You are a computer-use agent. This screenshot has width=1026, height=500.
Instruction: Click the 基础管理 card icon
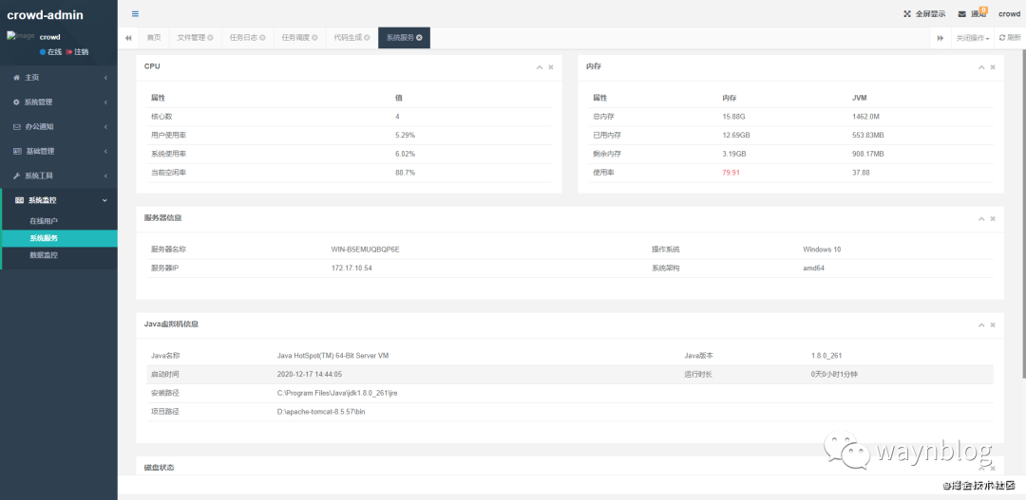[x=18, y=151]
